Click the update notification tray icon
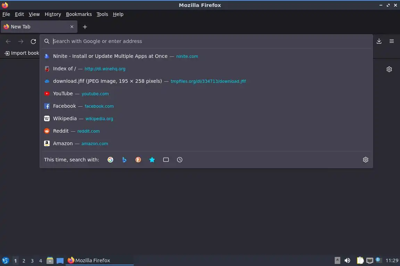 pyautogui.click(x=378, y=260)
